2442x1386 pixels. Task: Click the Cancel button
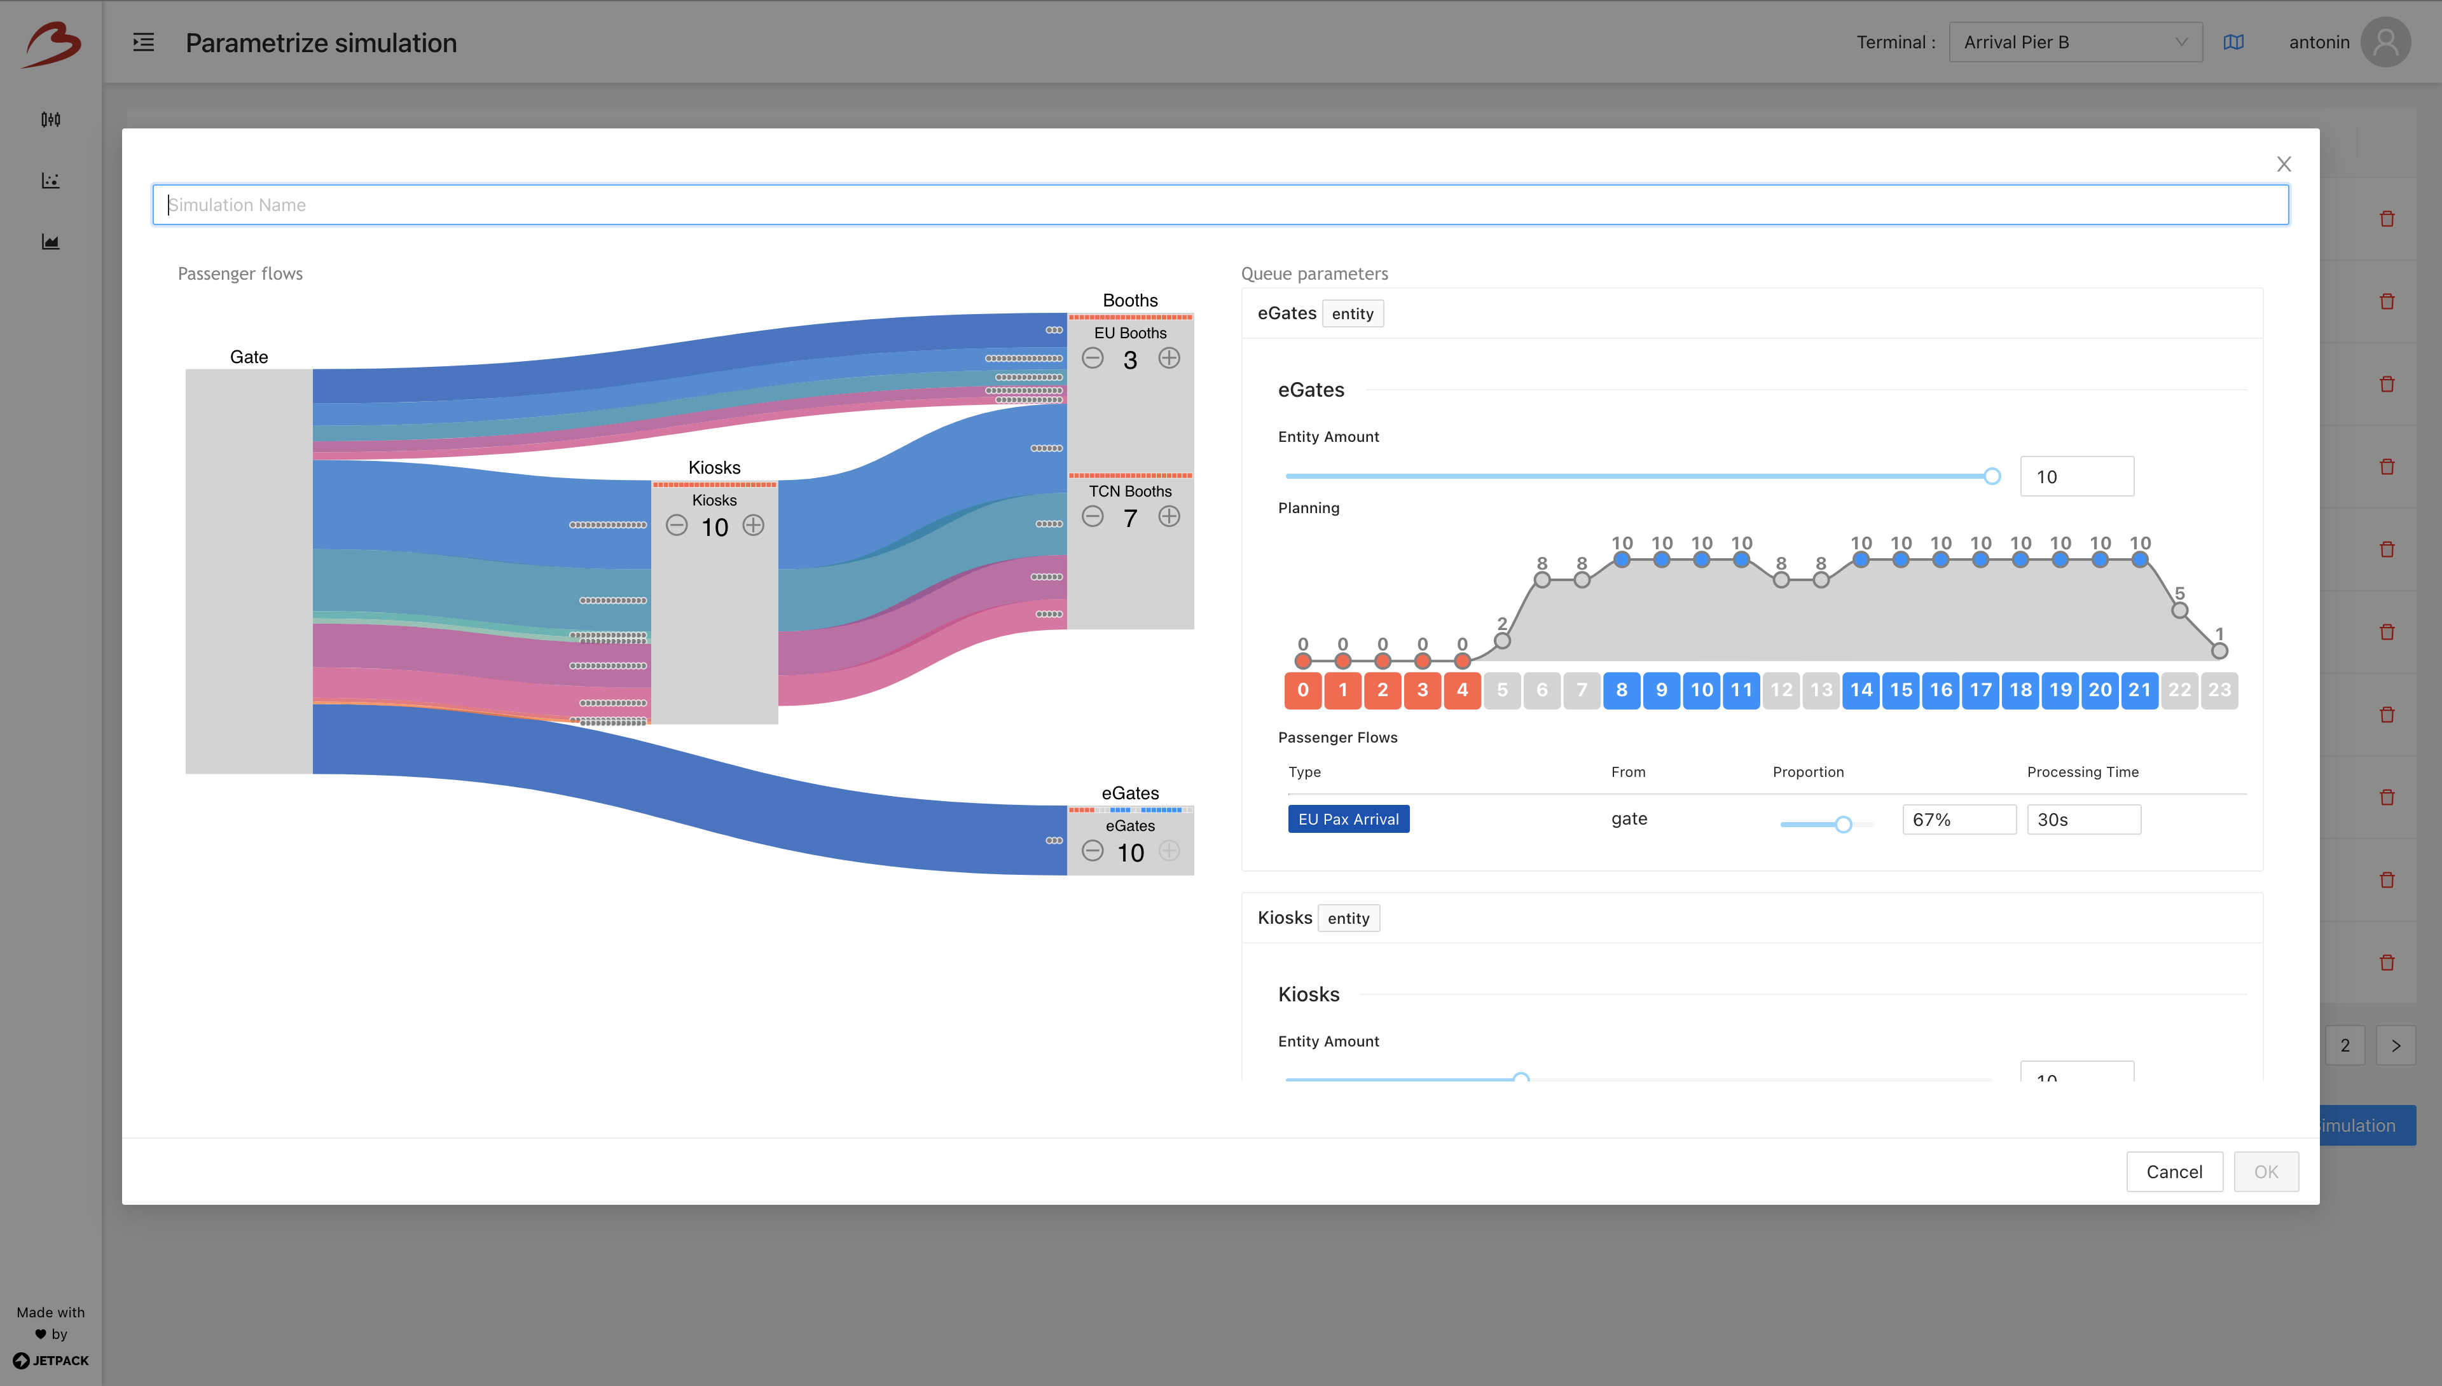pyautogui.click(x=2174, y=1172)
